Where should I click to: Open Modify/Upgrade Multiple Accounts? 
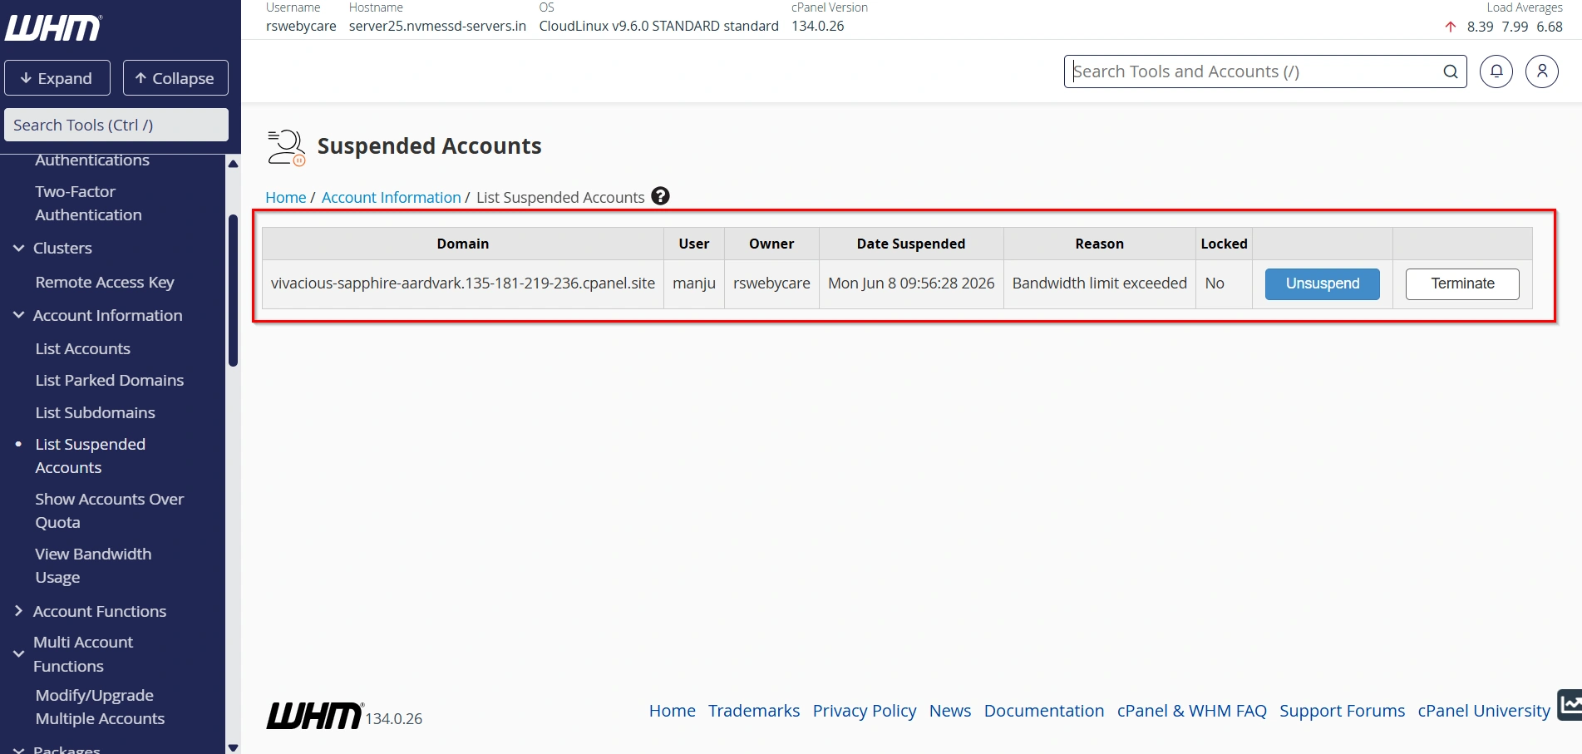[x=100, y=707]
